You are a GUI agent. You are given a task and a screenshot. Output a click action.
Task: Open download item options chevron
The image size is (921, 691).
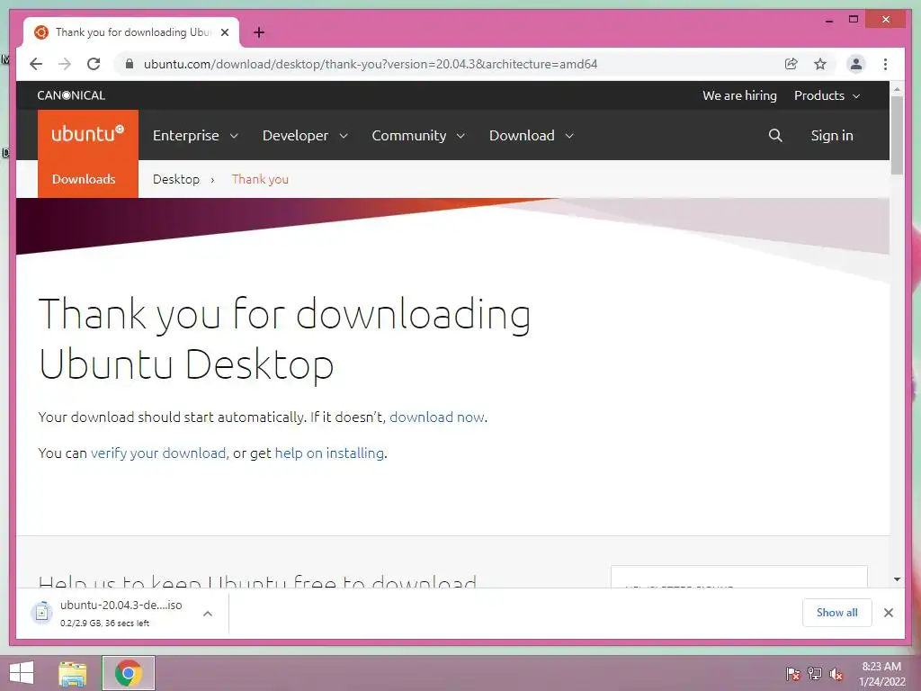tap(208, 614)
